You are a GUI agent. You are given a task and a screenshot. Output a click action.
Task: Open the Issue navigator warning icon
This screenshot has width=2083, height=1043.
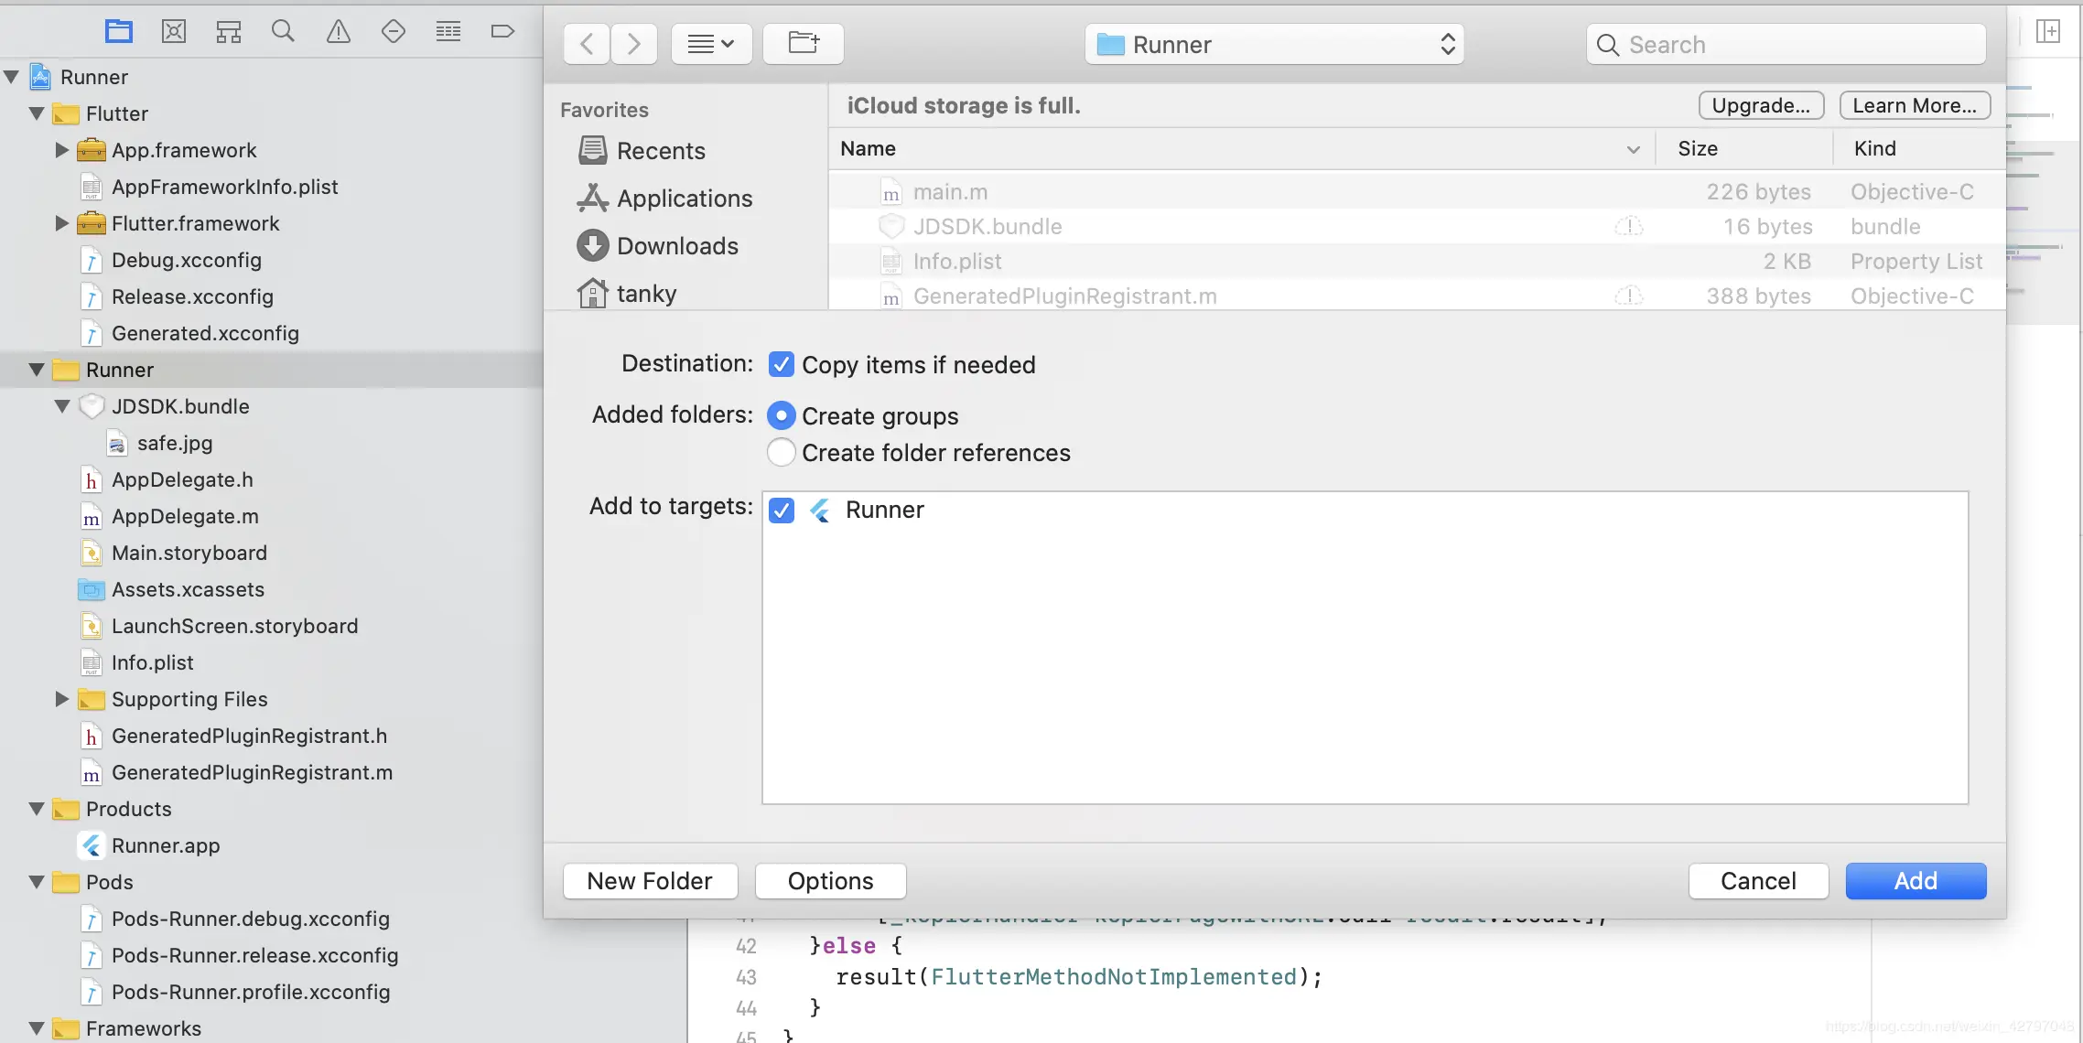[339, 32]
